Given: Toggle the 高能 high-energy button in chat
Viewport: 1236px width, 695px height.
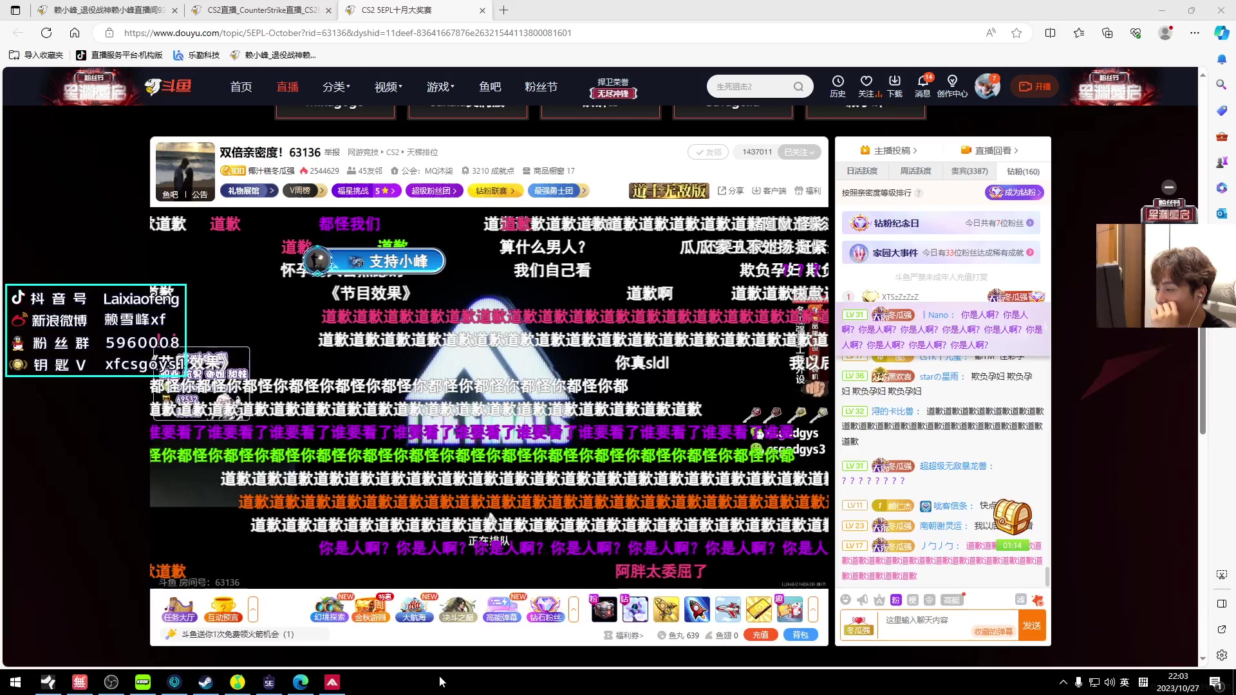Looking at the screenshot, I should 951,600.
